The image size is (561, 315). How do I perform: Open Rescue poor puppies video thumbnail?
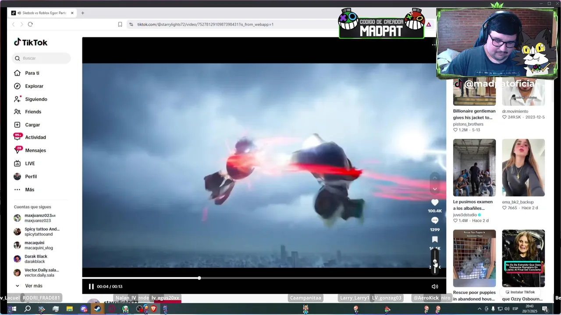[x=474, y=258]
